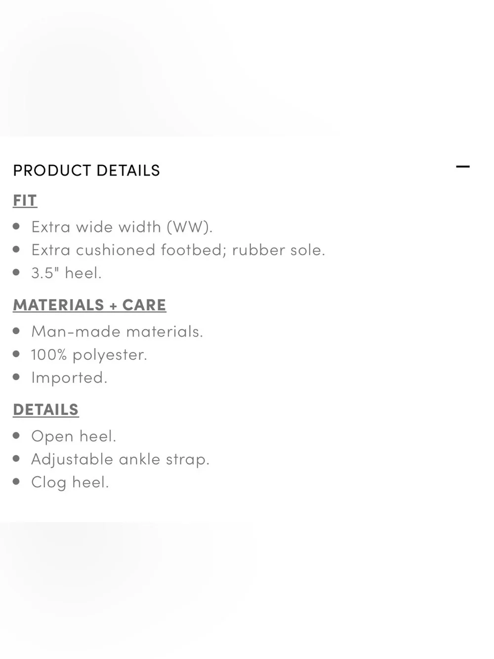Viewport: 494px width, 659px height.
Task: Select the '100% polyester.' list item
Action: [89, 354]
